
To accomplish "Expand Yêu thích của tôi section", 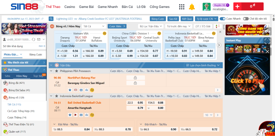I will (24, 62).
